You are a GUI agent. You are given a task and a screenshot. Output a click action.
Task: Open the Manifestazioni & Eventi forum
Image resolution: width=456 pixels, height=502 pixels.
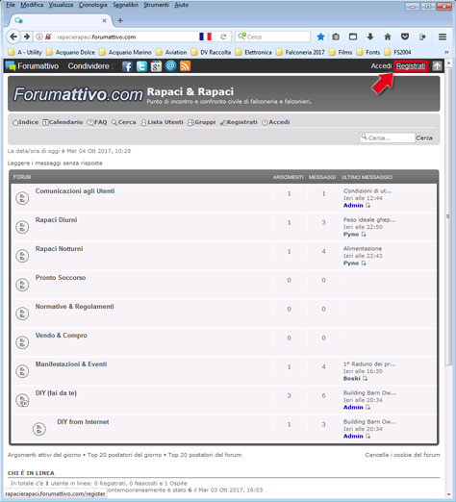[x=71, y=364]
